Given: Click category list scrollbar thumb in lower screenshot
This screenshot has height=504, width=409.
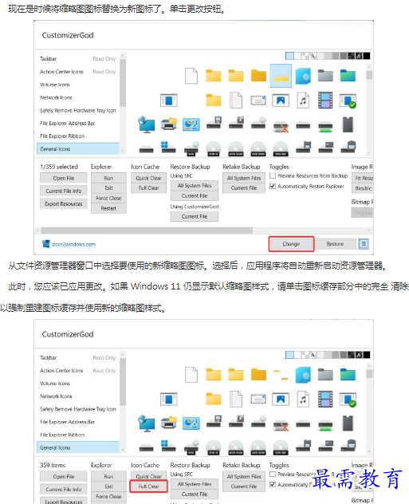Looking at the screenshot, I should coord(123,382).
